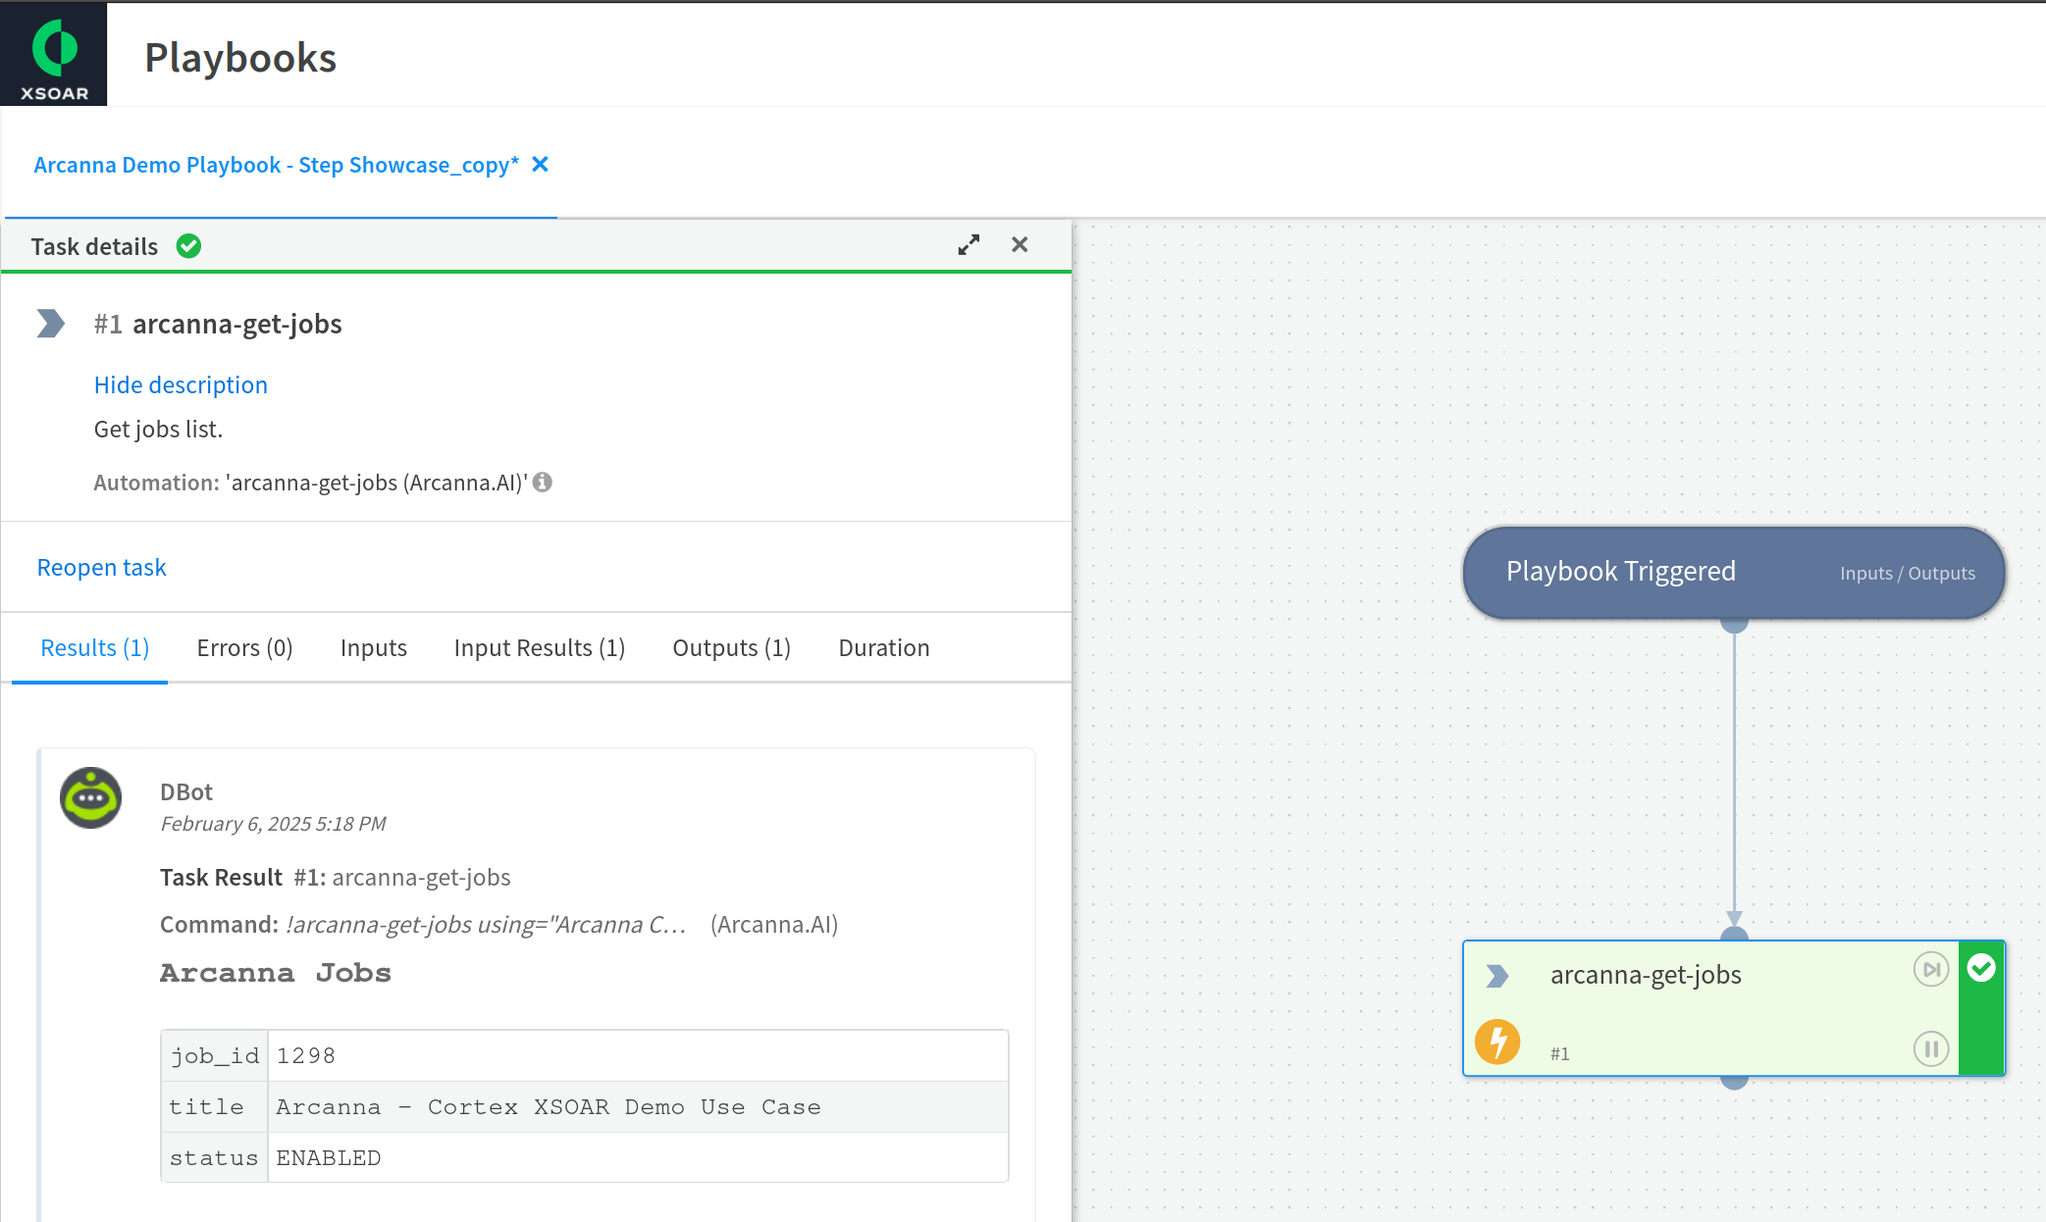The image size is (2046, 1222).
Task: Click the (Arcanna.AI) label after the command
Action: (x=774, y=925)
